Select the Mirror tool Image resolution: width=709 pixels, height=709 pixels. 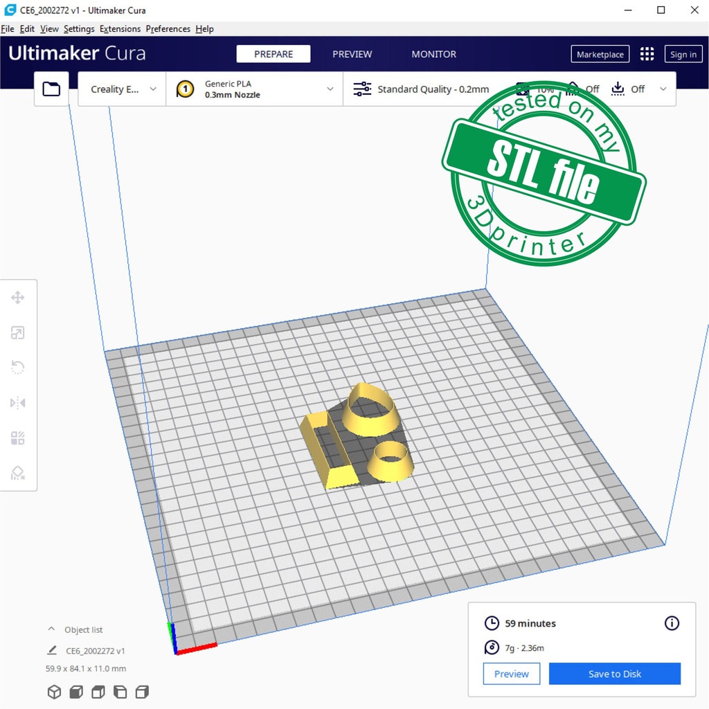click(18, 402)
